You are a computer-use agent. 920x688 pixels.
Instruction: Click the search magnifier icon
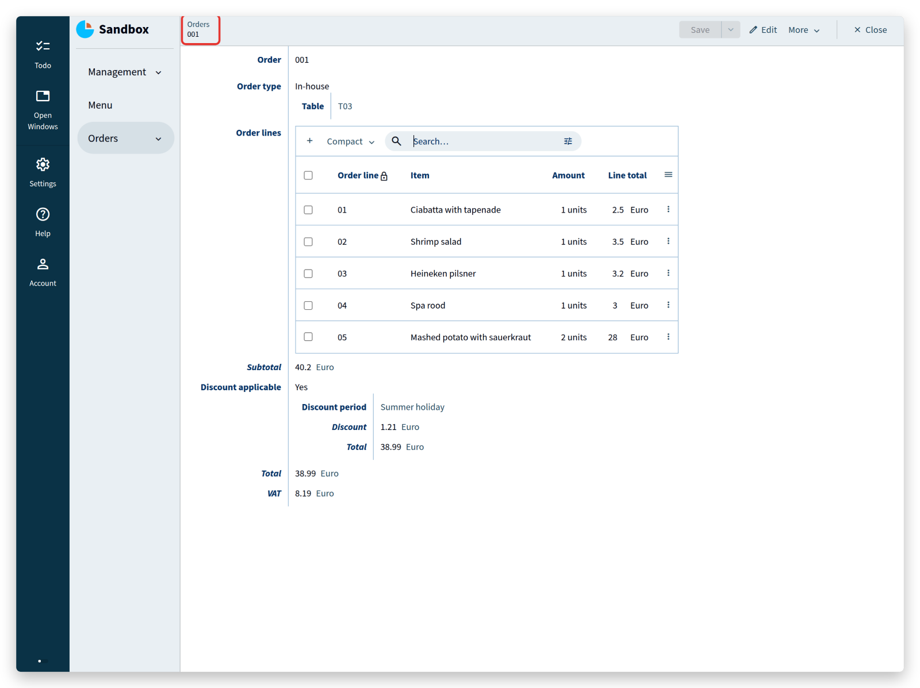(x=396, y=141)
